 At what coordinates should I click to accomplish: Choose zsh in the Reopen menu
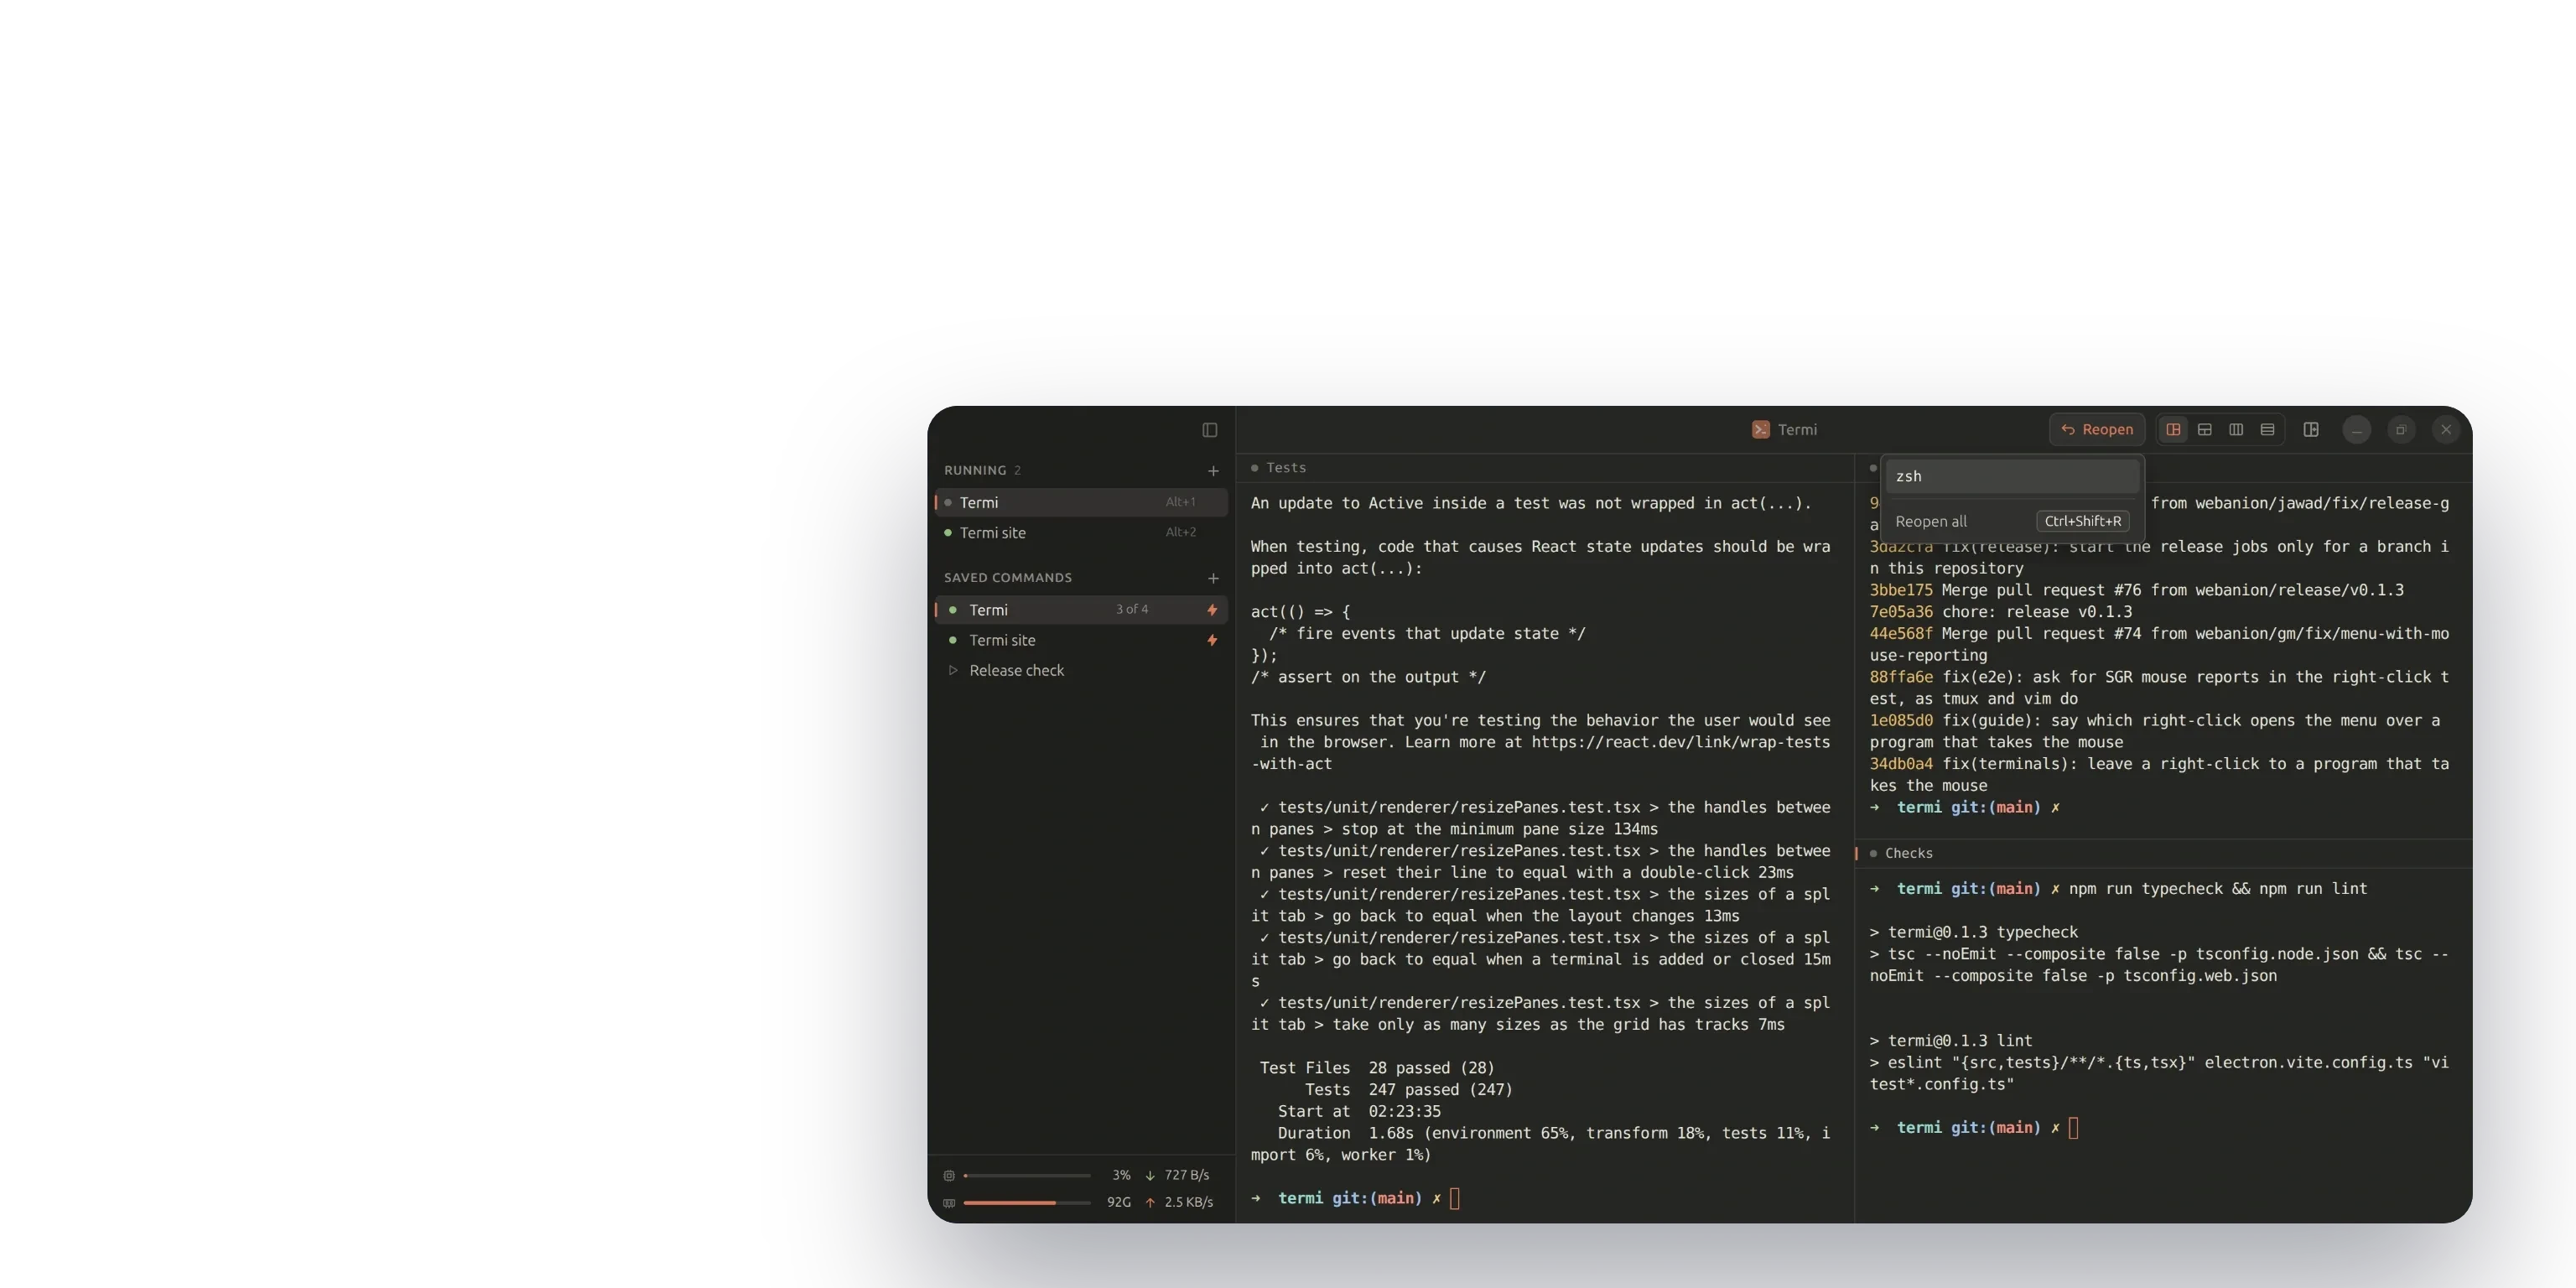pos(2012,477)
